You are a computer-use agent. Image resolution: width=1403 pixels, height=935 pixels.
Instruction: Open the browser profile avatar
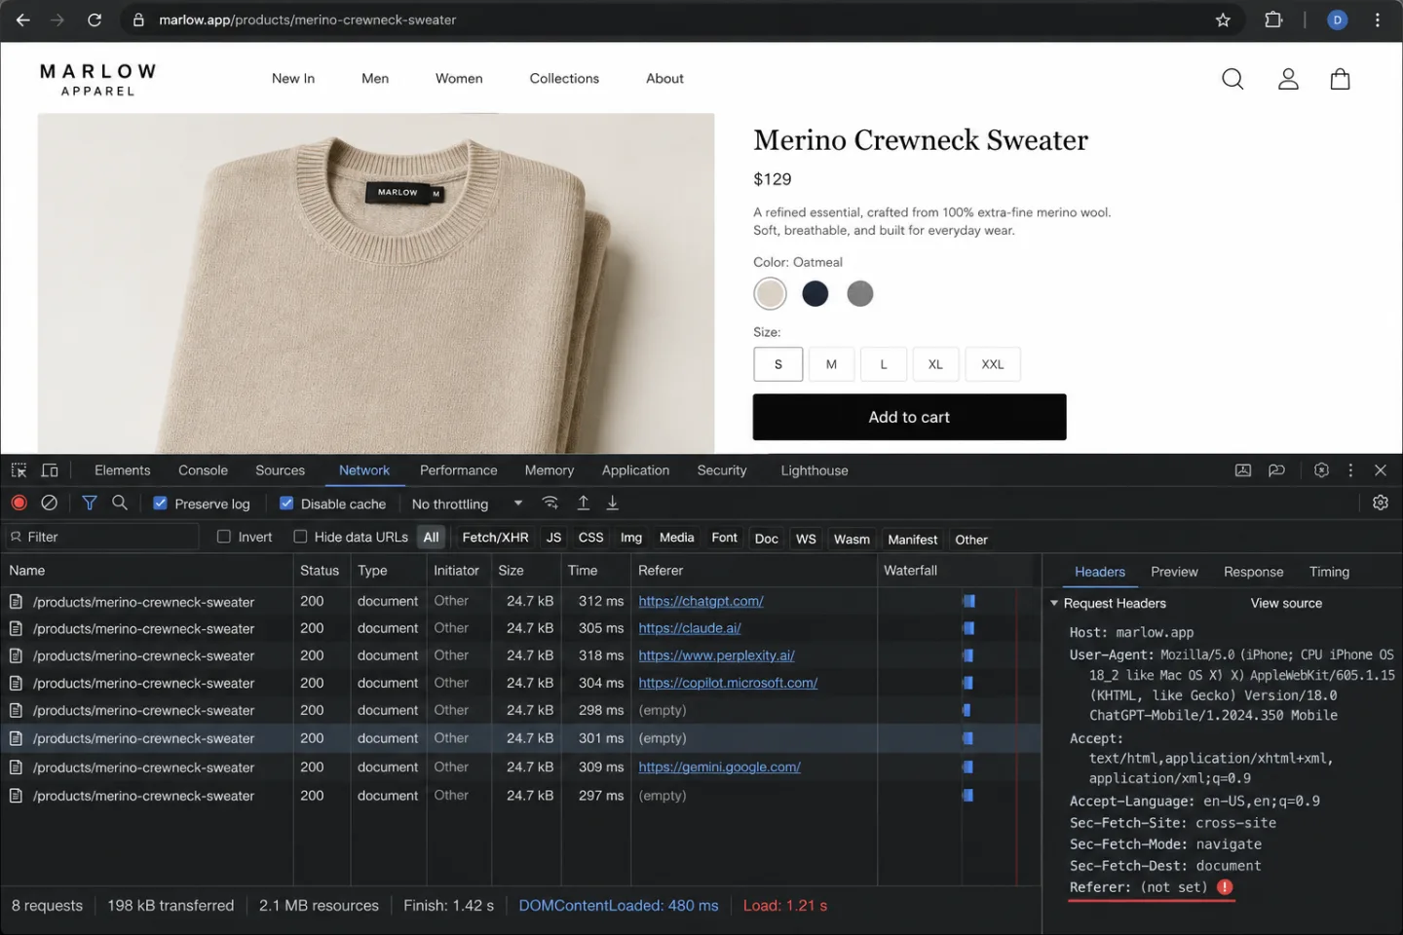(1338, 19)
